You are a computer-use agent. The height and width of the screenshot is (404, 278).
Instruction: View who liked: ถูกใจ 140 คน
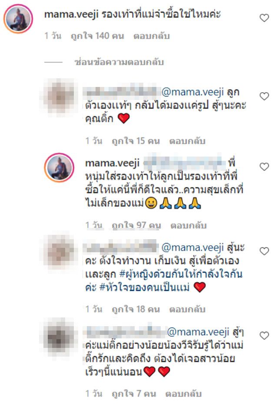coord(97,36)
